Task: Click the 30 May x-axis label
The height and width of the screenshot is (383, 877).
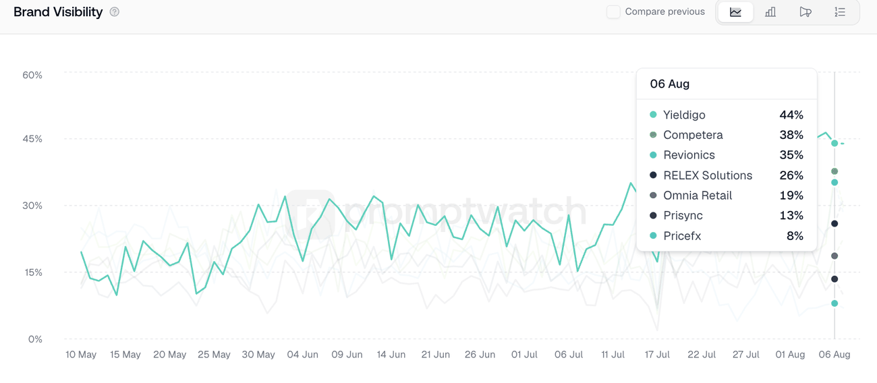Action: click(x=258, y=355)
